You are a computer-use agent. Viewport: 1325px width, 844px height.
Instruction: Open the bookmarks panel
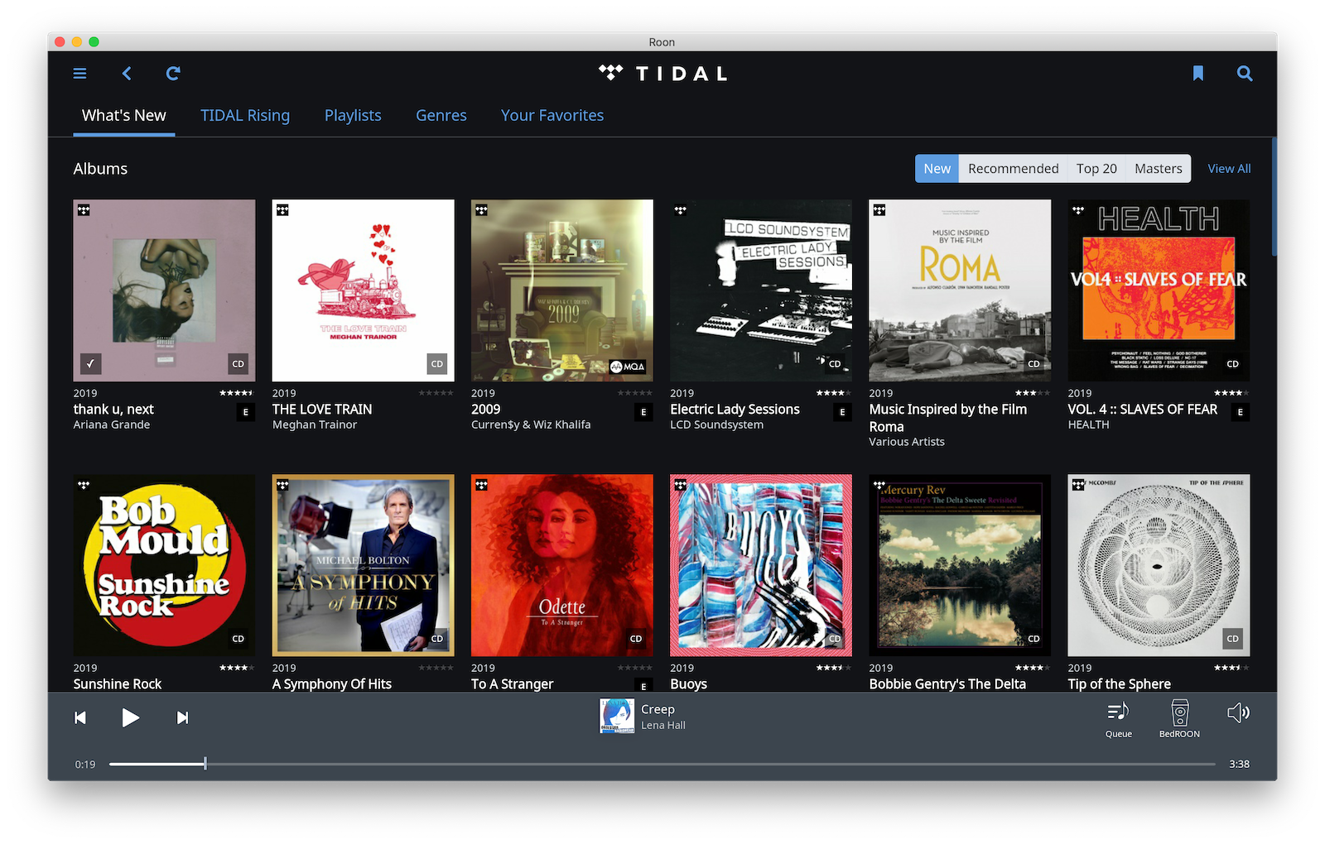1198,74
